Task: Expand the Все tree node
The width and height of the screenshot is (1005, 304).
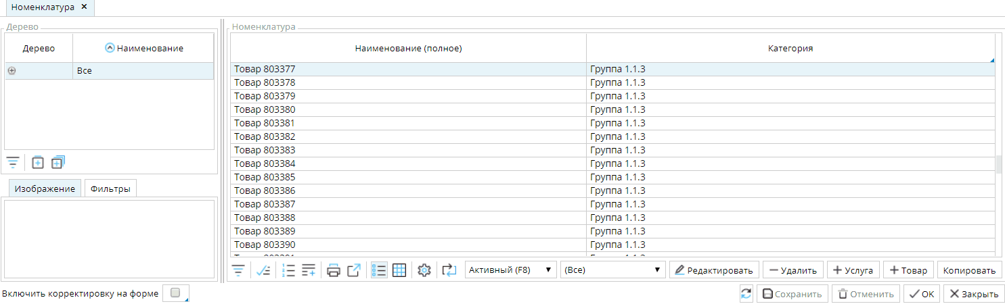Action: [x=12, y=70]
